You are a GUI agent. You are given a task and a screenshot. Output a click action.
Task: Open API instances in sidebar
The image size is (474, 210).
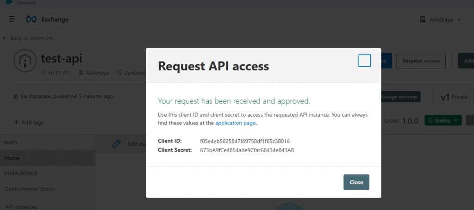(21, 207)
